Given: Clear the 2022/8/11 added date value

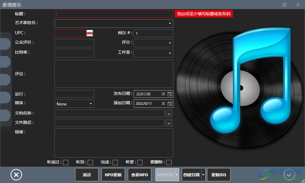Looking at the screenshot, I should (x=163, y=103).
